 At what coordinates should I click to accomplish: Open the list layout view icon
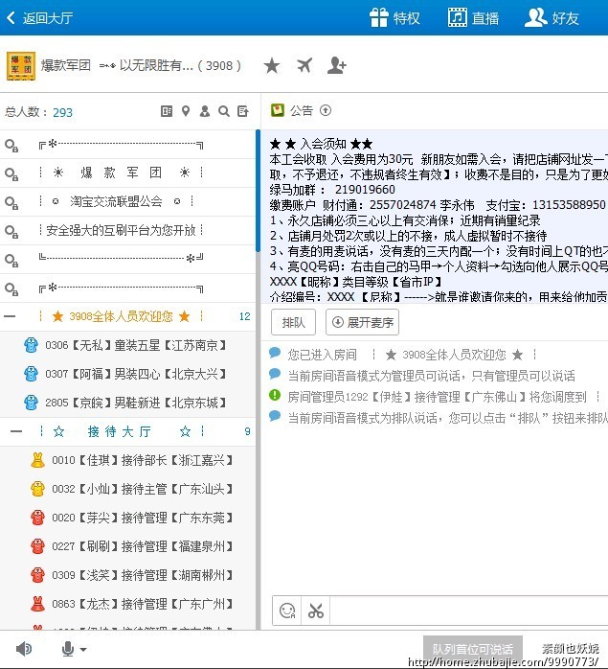[x=167, y=111]
